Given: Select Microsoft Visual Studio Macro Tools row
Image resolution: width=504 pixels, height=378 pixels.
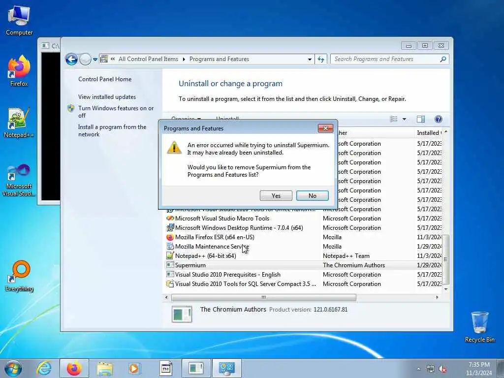Looking at the screenshot, I should tap(304, 219).
